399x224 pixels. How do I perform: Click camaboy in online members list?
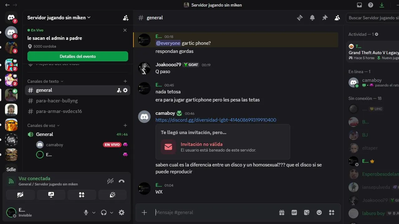373,83
